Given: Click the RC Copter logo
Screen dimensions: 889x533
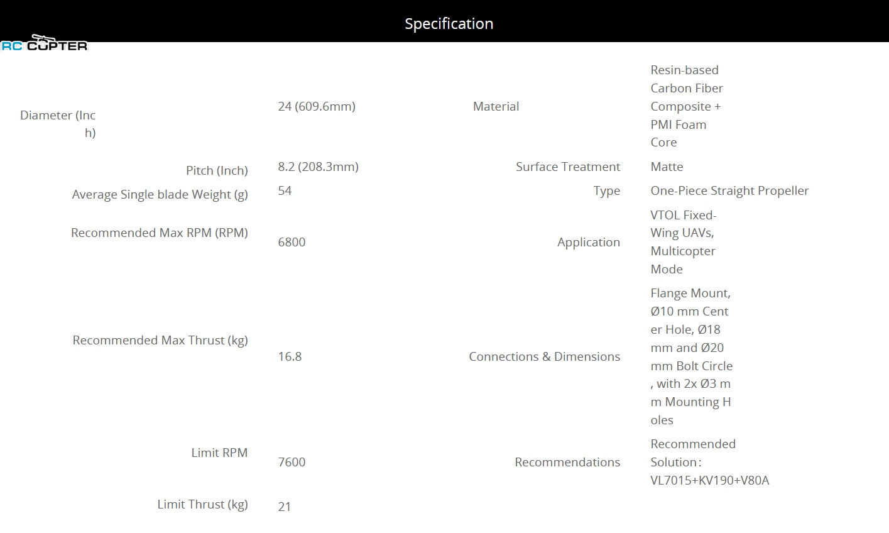Looking at the screenshot, I should coord(44,44).
